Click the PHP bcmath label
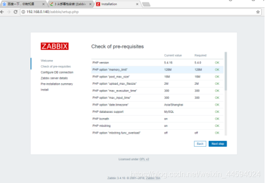Image resolution: width=265 pixels, height=183 pixels. [101, 119]
